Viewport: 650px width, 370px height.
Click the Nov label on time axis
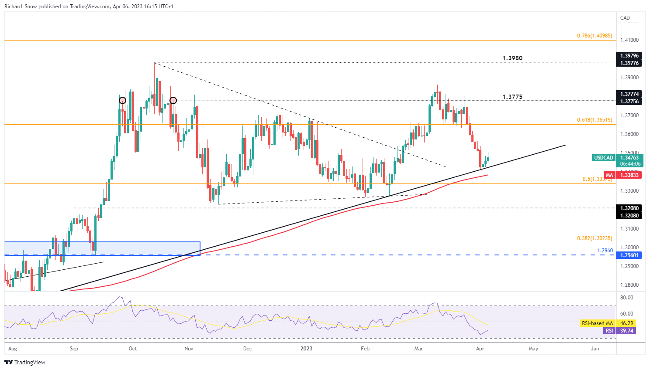[189, 349]
